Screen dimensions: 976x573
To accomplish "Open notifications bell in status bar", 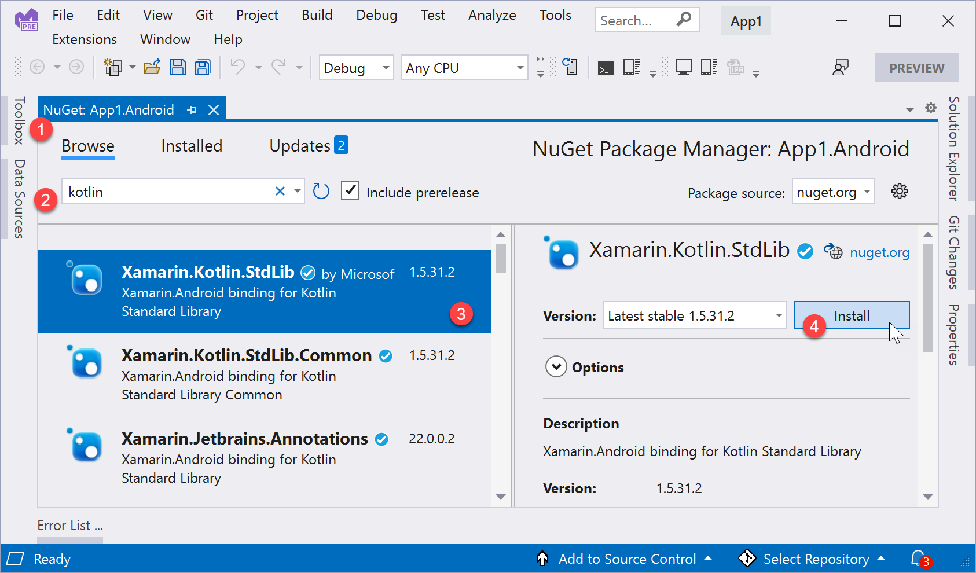I will pyautogui.click(x=918, y=558).
